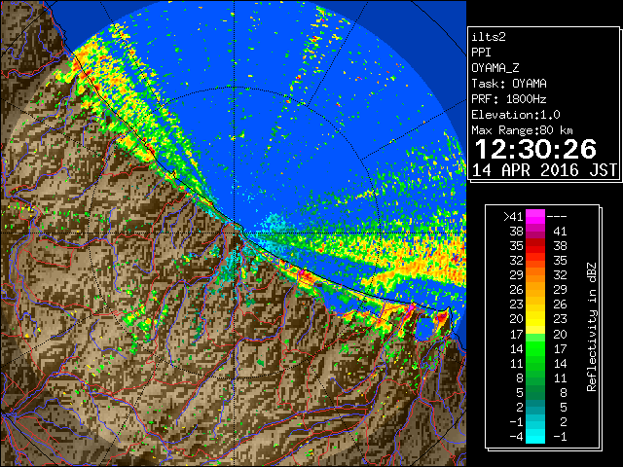Screen dimensions: 623x467
Task: Click the "ilts2" label in info box
Action: 489,37
